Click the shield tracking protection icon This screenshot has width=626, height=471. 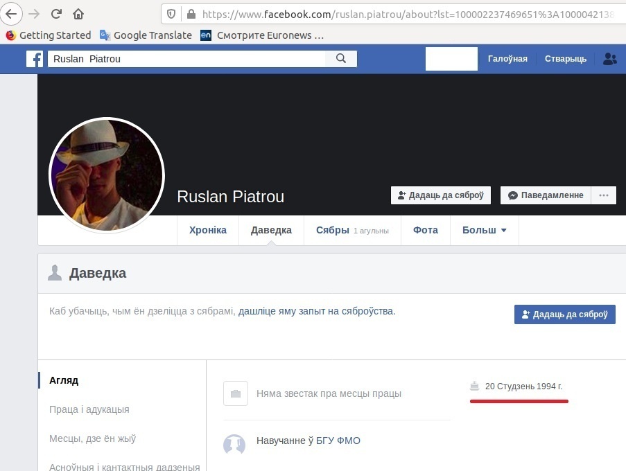tap(171, 14)
